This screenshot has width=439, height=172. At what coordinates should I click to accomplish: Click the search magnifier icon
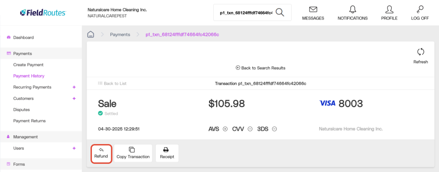tap(280, 13)
